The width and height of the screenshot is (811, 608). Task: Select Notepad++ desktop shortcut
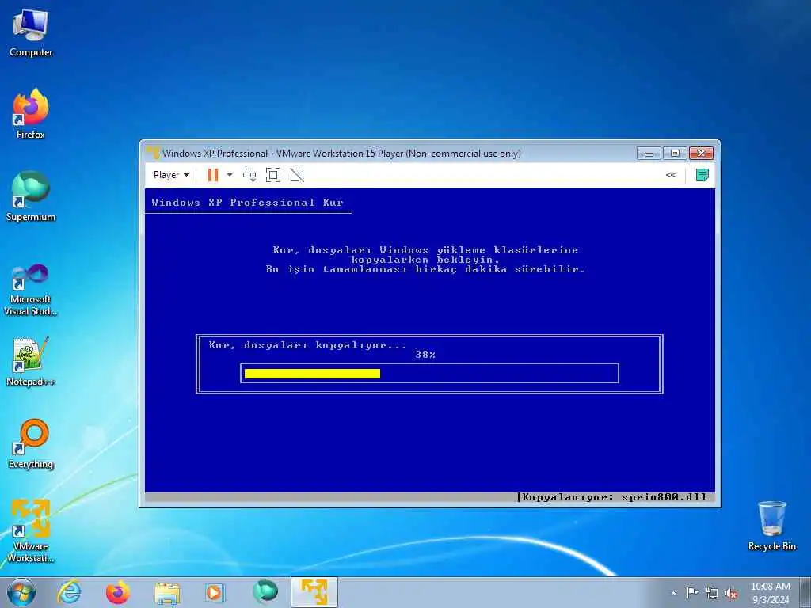[x=31, y=362]
